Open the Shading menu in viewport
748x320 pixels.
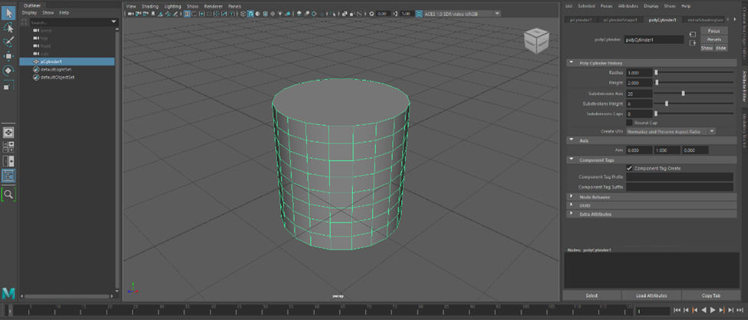click(x=150, y=6)
